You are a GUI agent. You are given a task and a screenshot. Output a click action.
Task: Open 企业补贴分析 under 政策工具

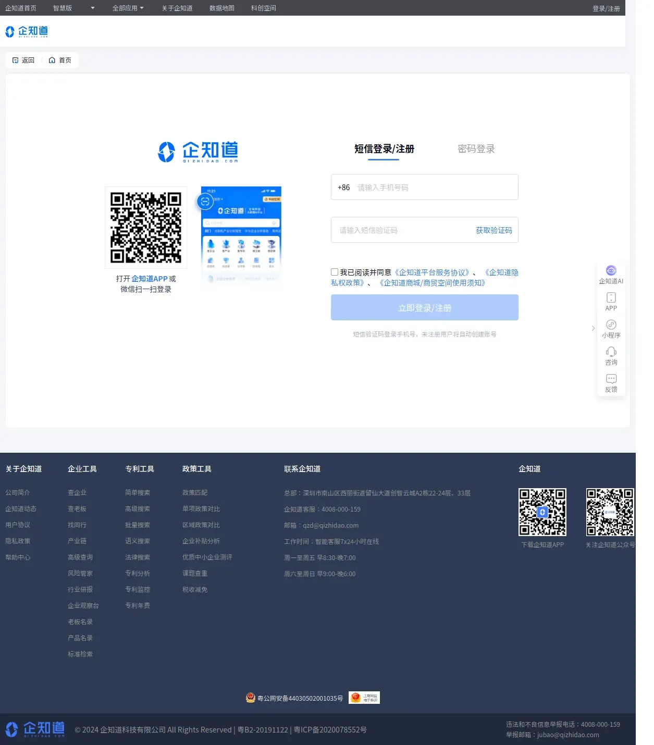tap(201, 541)
